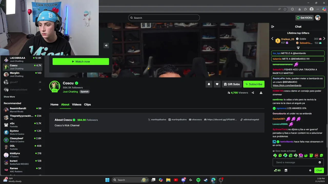Click Coscu's live profile avatar
Image resolution: width=328 pixels, height=184 pixels.
click(x=55, y=86)
